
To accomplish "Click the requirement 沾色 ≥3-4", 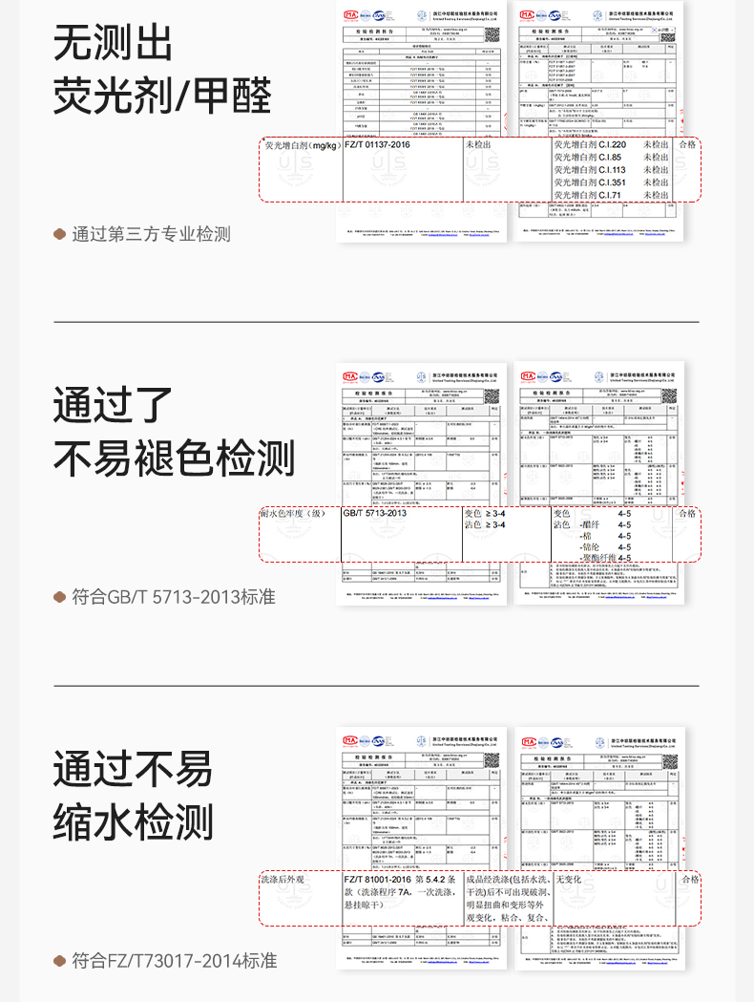I will (x=485, y=524).
